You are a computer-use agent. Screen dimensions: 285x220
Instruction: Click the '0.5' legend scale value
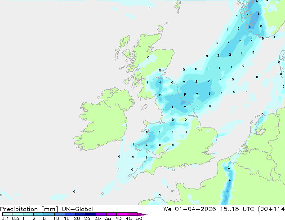15,218
